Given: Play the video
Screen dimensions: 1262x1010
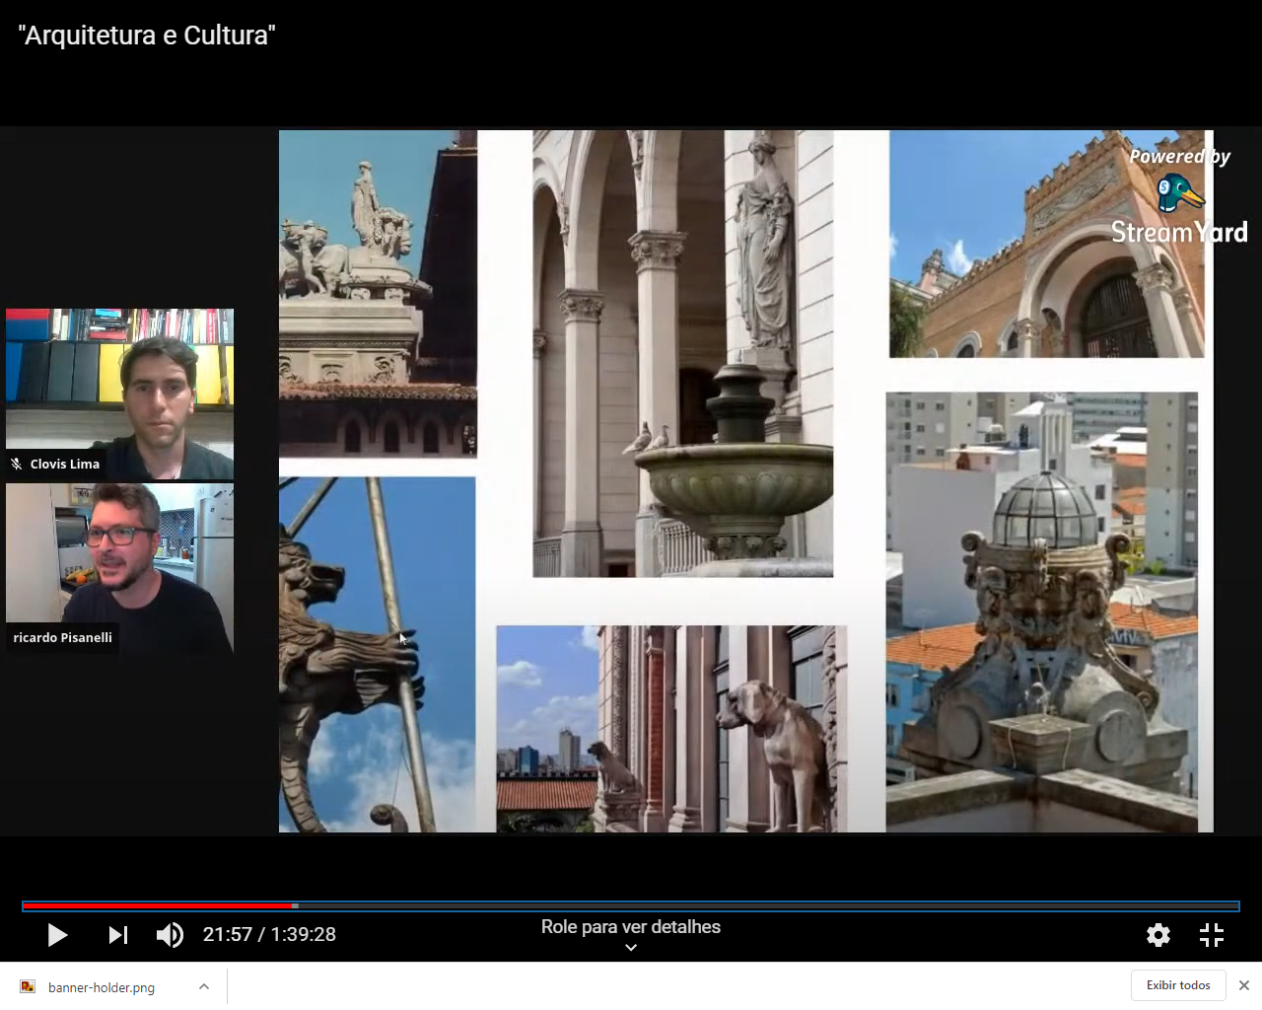Looking at the screenshot, I should (57, 935).
